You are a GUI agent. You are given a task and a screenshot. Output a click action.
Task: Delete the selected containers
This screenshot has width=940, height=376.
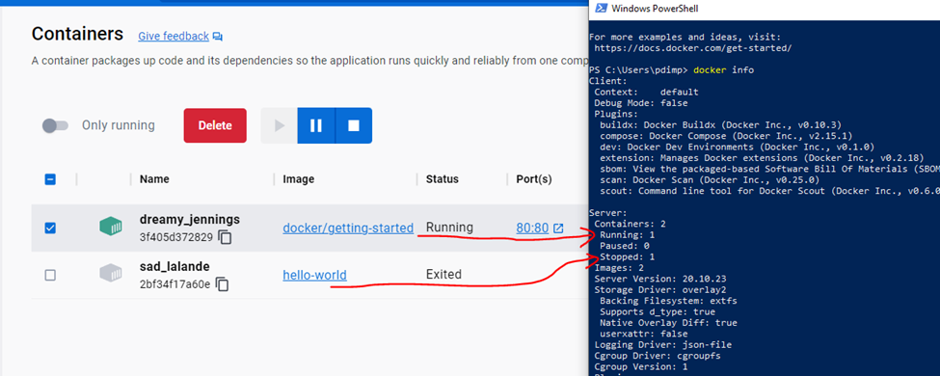[215, 125]
